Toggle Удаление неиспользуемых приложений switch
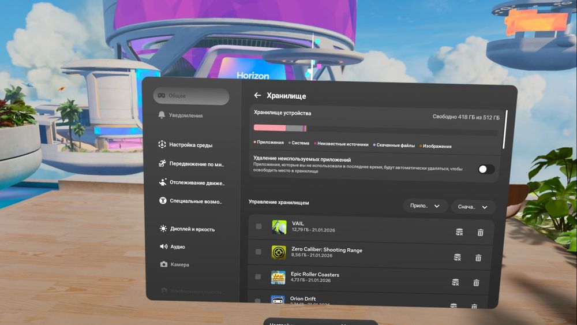 pos(486,169)
